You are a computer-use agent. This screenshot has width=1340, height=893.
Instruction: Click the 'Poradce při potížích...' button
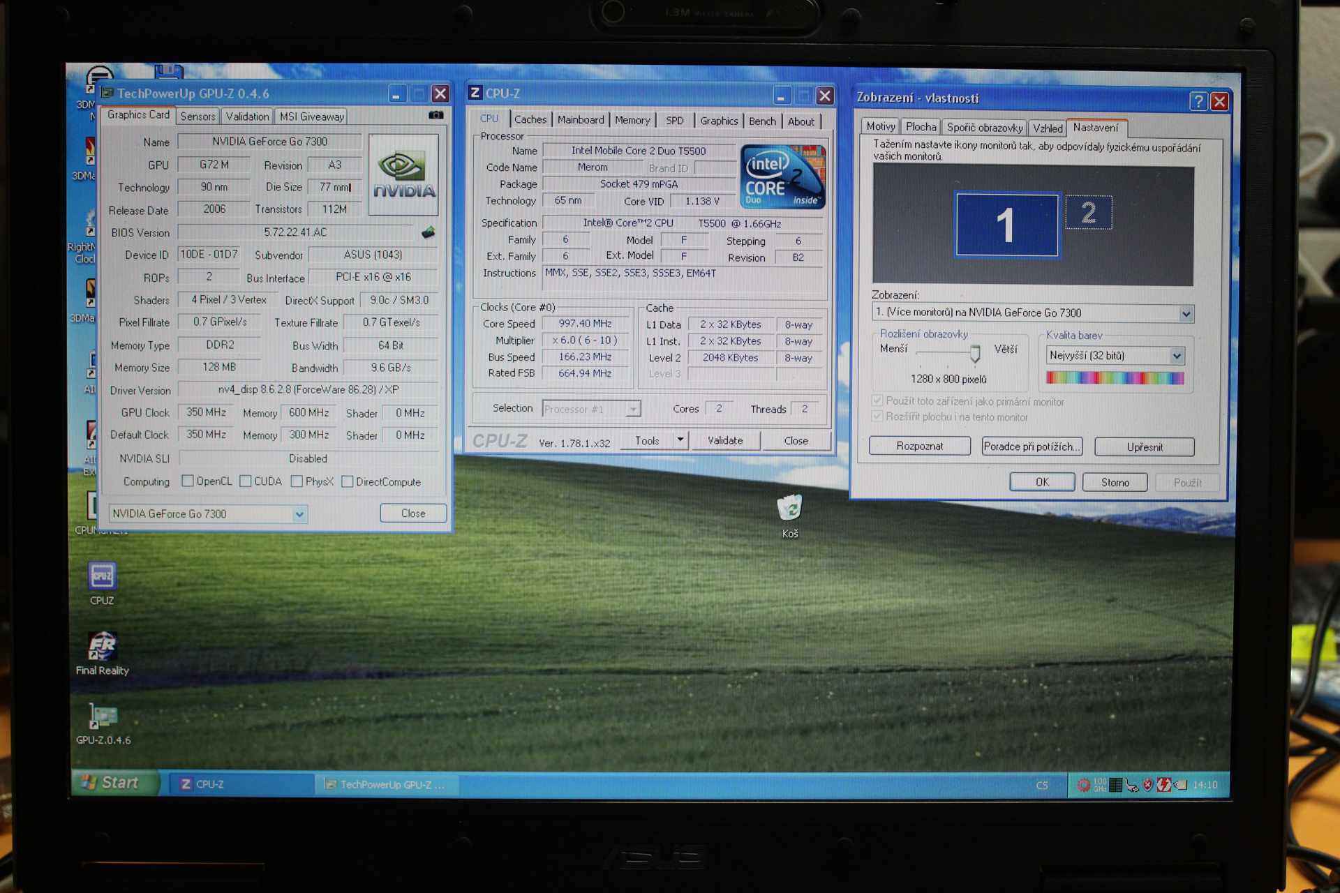tap(1032, 446)
